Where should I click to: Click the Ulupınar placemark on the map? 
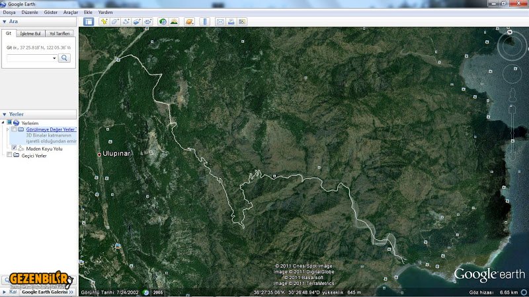pos(99,154)
